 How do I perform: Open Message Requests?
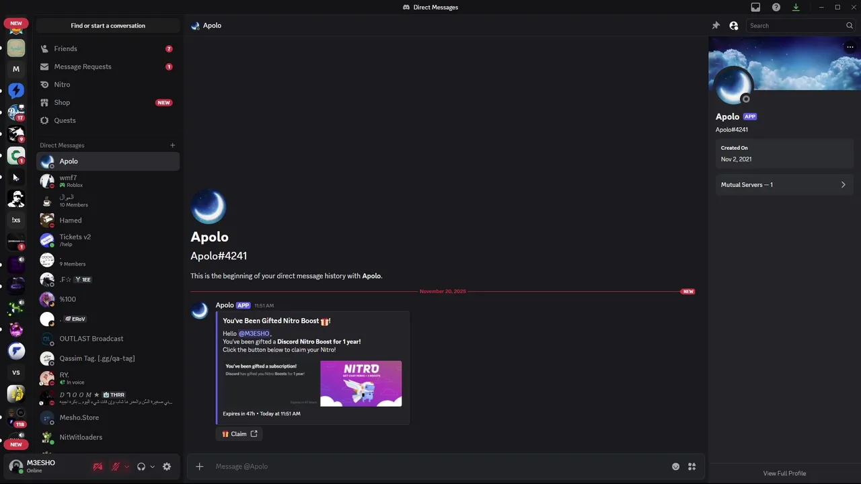[x=108, y=67]
